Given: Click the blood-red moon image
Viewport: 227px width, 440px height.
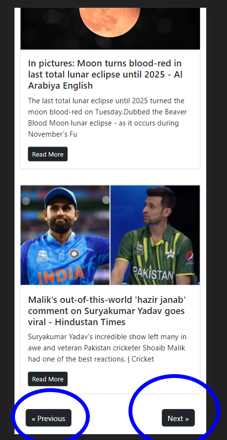Looking at the screenshot, I should pos(110,21).
